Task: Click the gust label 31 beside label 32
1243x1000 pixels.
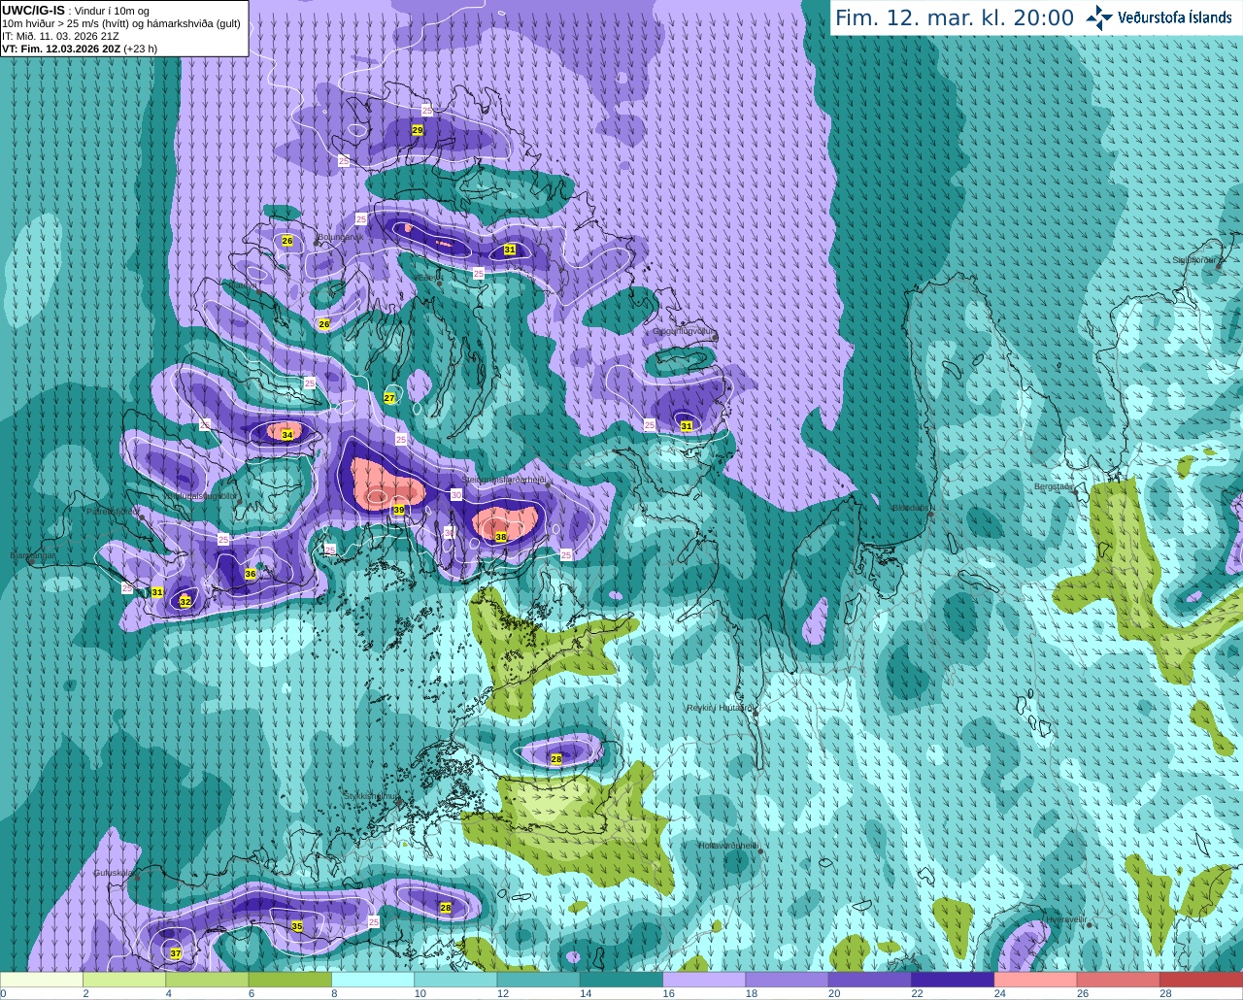Action: coord(157,592)
